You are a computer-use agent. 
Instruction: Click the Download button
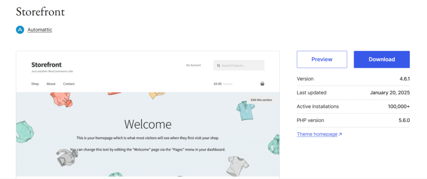382,59
